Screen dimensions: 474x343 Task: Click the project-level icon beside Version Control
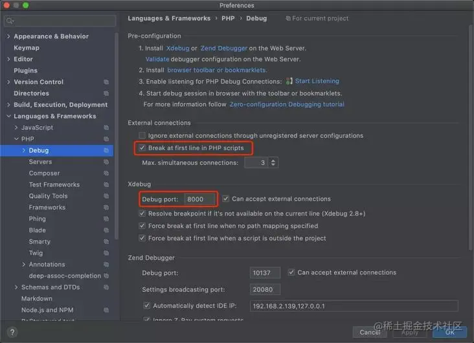tap(106, 82)
